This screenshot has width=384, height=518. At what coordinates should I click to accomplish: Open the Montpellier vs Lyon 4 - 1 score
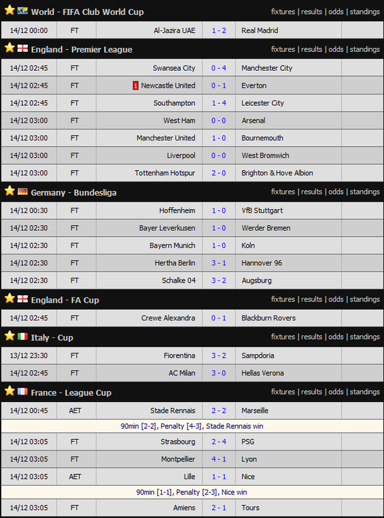(x=219, y=459)
